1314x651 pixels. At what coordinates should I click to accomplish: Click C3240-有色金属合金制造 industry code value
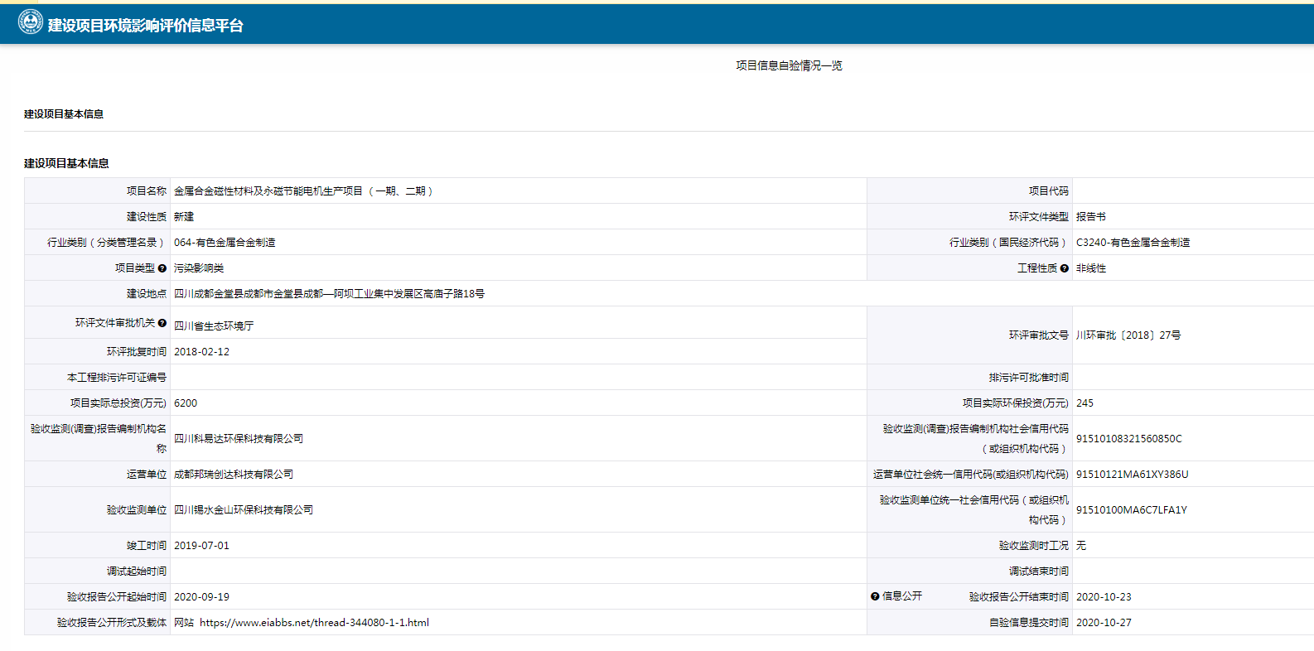tap(1133, 243)
